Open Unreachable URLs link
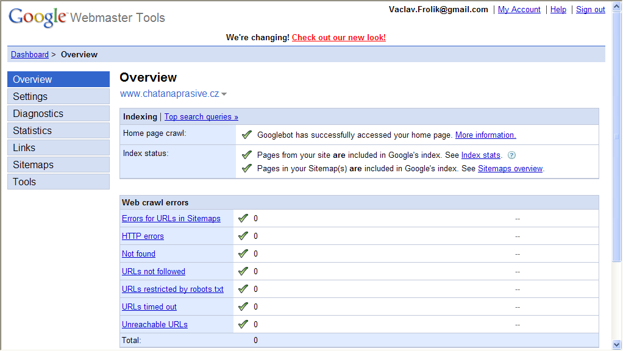623x351 pixels. point(155,324)
